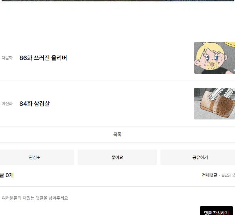The image size is (235, 215).
Task: Select the 다음화 label
Action: [7, 58]
